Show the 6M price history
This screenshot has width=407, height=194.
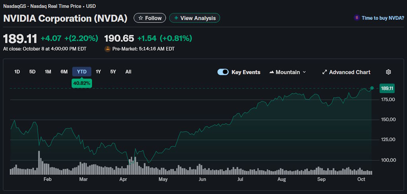point(64,72)
